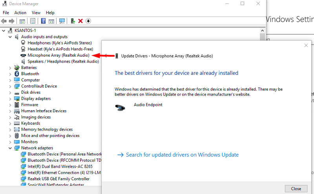This screenshot has width=314, height=194.
Task: Collapse the Network adapters category
Action: point(10,148)
